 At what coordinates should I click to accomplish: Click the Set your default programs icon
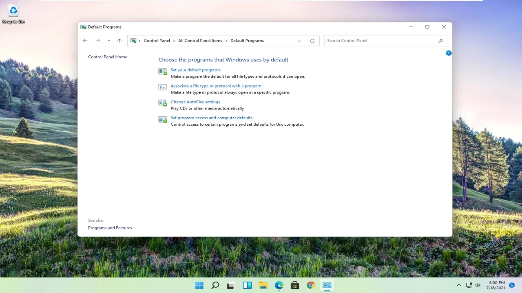click(163, 72)
